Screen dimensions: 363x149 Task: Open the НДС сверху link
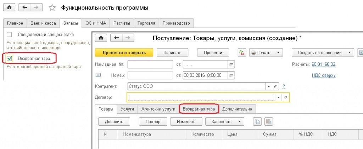[x=323, y=75]
